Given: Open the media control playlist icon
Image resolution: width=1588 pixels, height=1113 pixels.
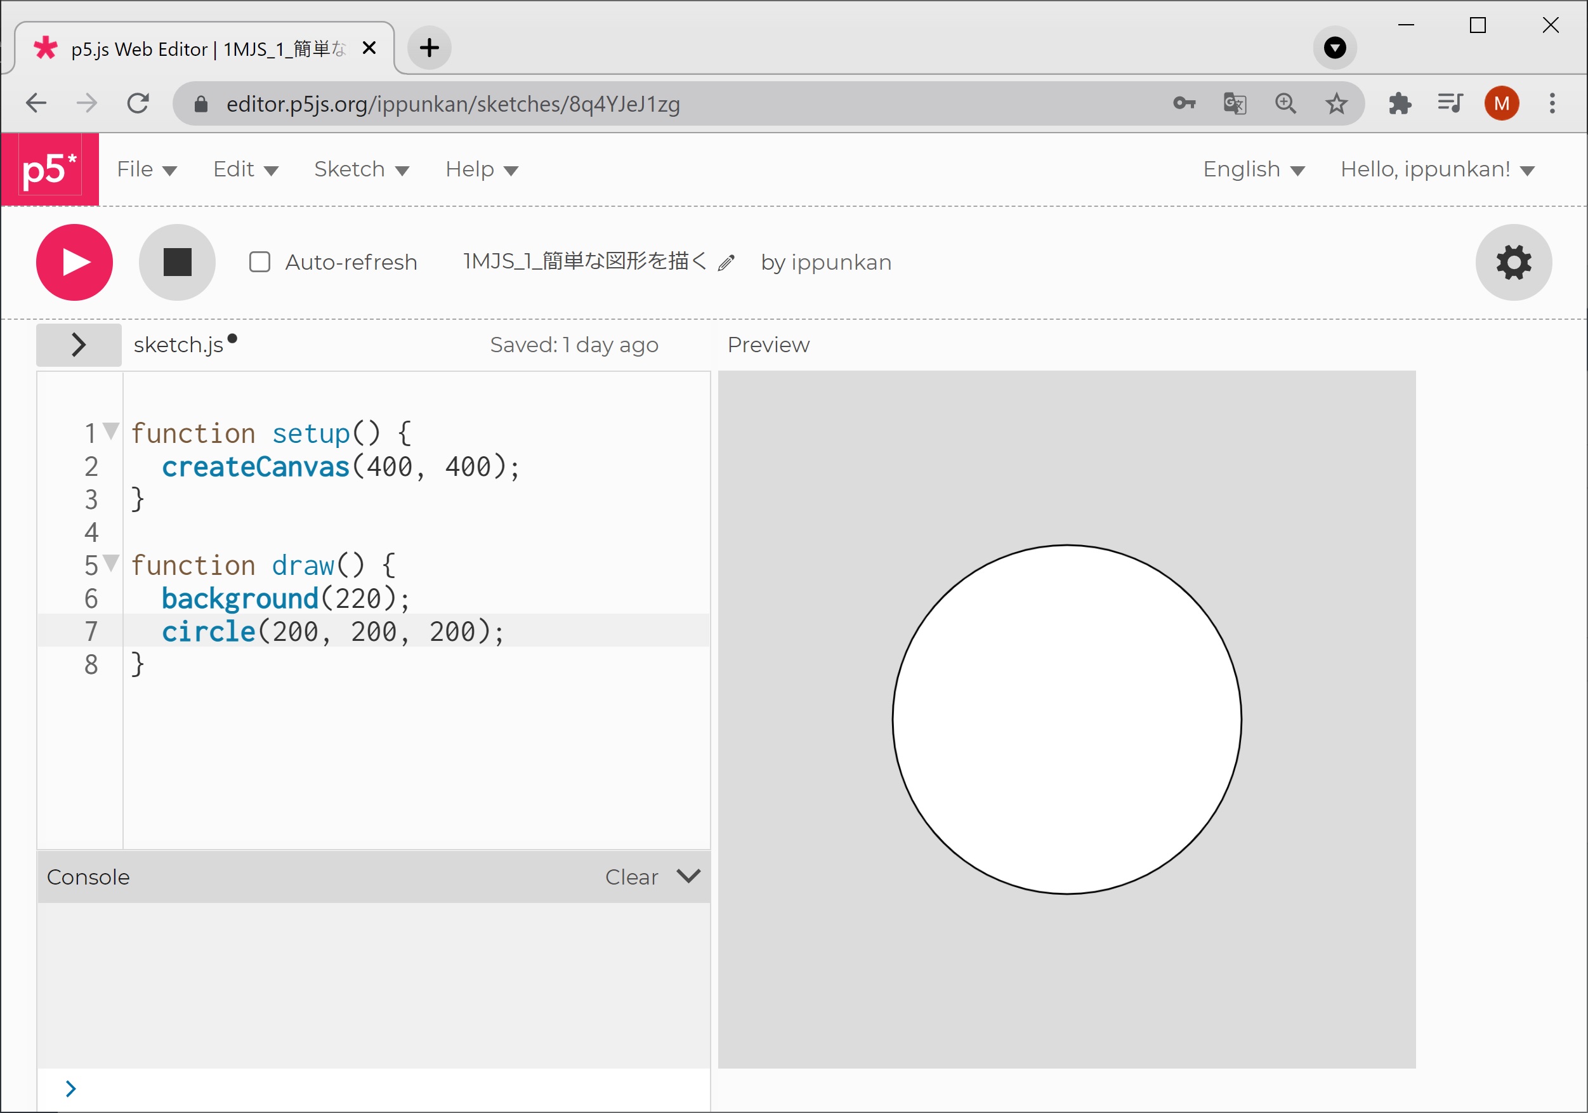Looking at the screenshot, I should click(1450, 104).
